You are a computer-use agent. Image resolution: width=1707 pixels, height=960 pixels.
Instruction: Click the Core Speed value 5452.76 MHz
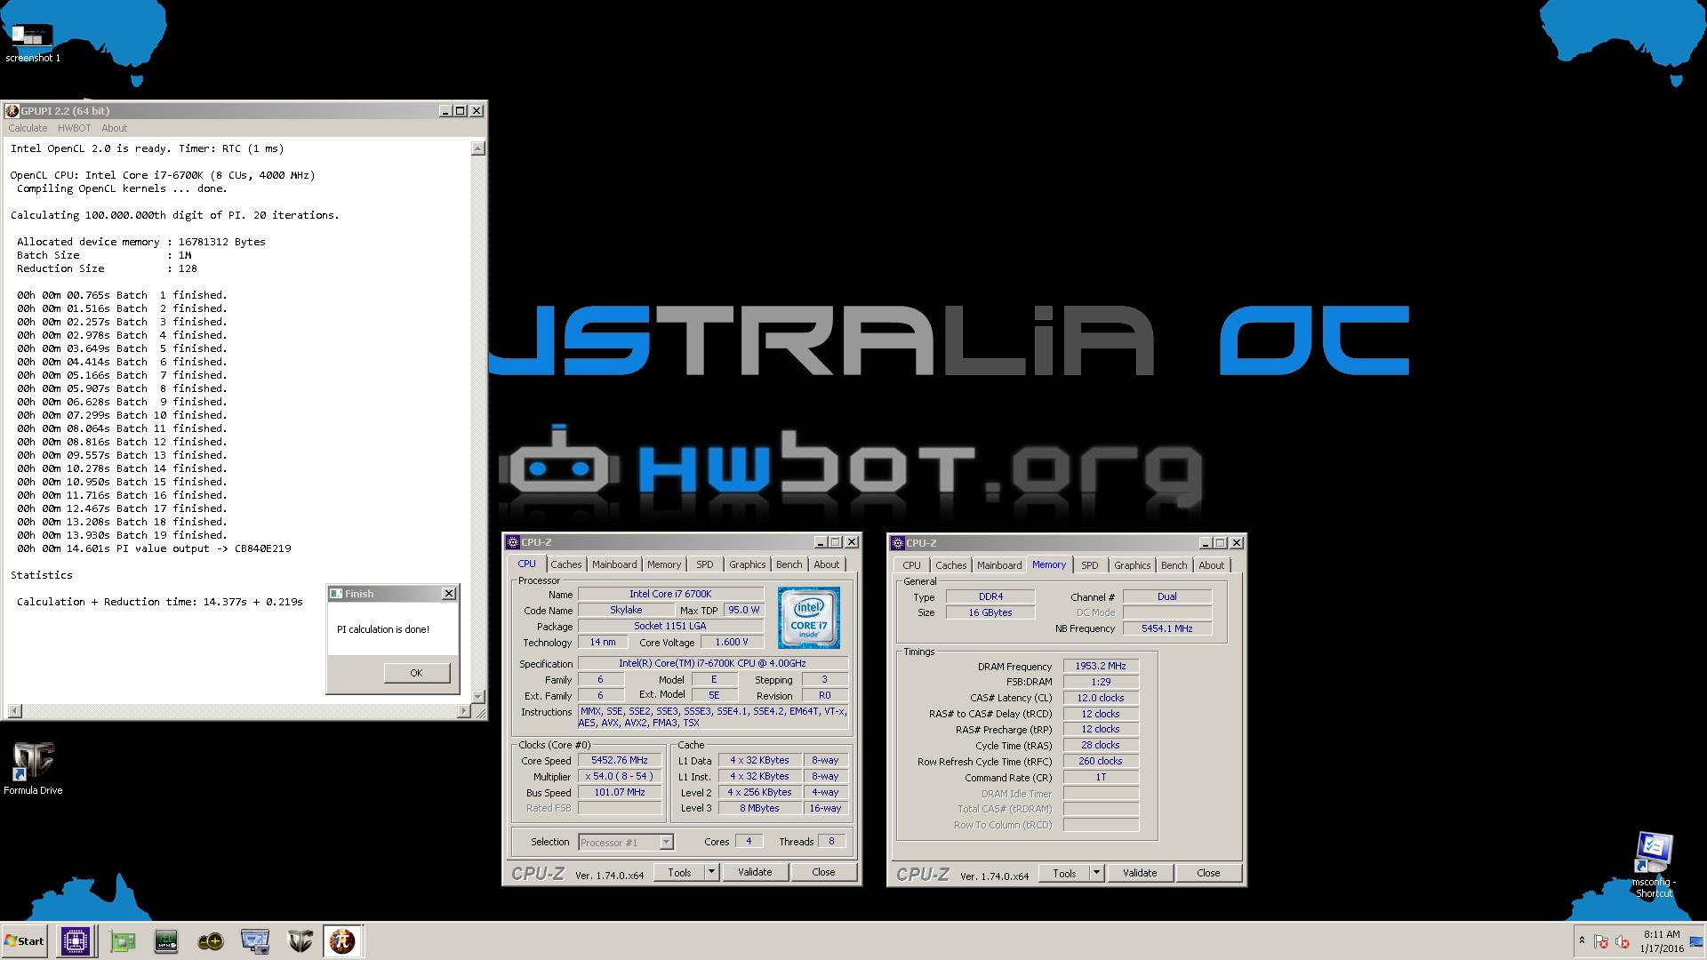coord(620,760)
